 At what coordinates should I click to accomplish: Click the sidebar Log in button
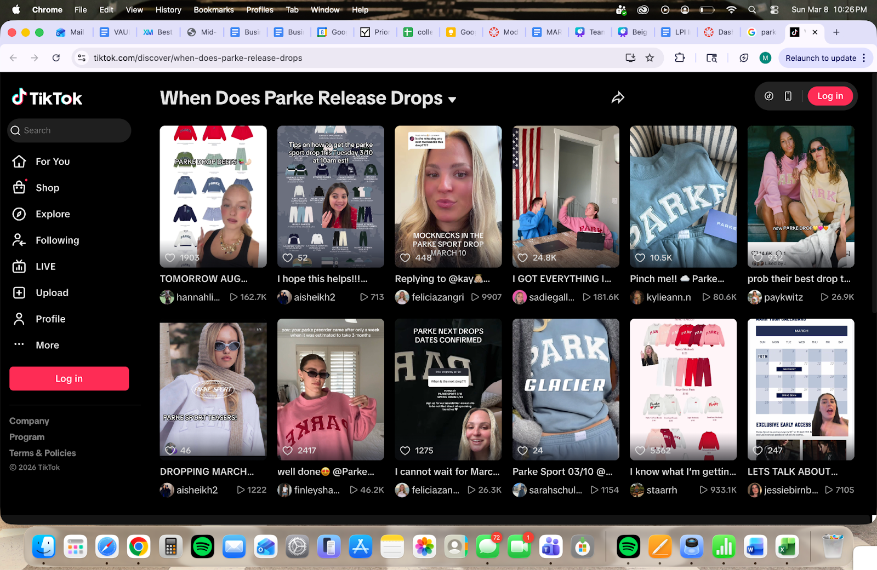[69, 378]
